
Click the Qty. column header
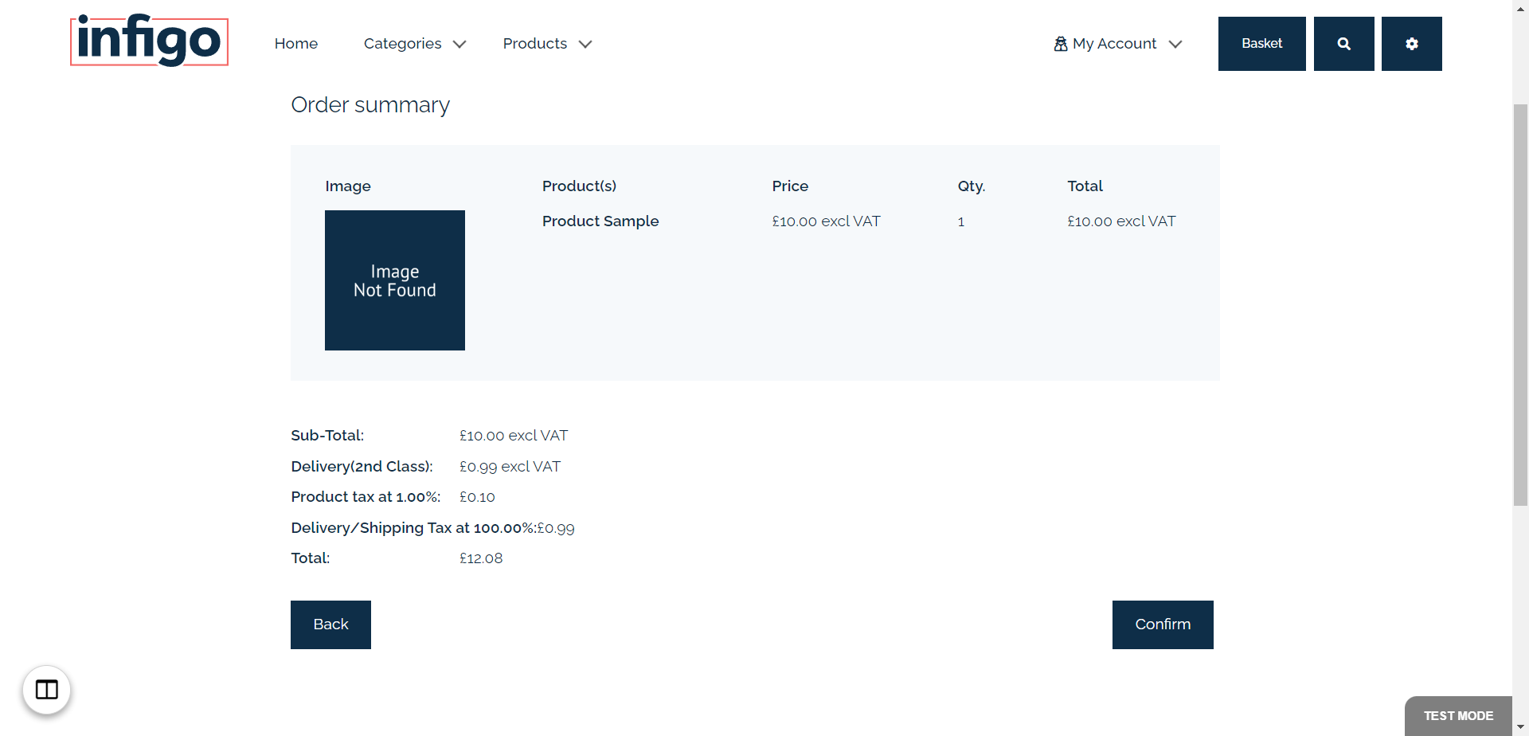pyautogui.click(x=972, y=186)
